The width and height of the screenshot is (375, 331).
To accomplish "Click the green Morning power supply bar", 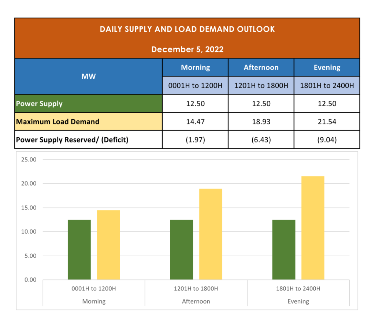I will 79,249.
